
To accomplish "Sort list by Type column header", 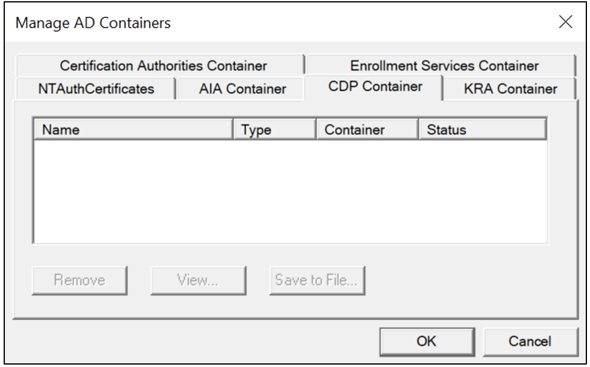I will click(x=275, y=129).
